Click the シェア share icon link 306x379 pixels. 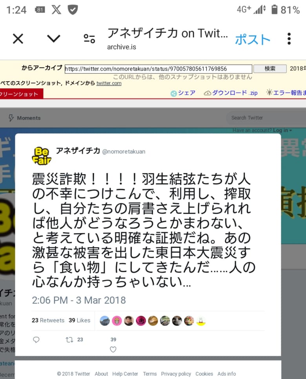183,93
